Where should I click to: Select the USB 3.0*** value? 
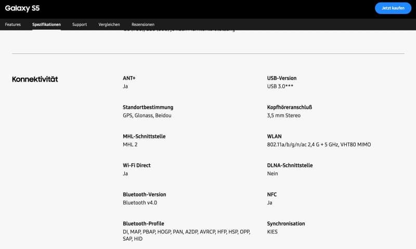tap(280, 86)
